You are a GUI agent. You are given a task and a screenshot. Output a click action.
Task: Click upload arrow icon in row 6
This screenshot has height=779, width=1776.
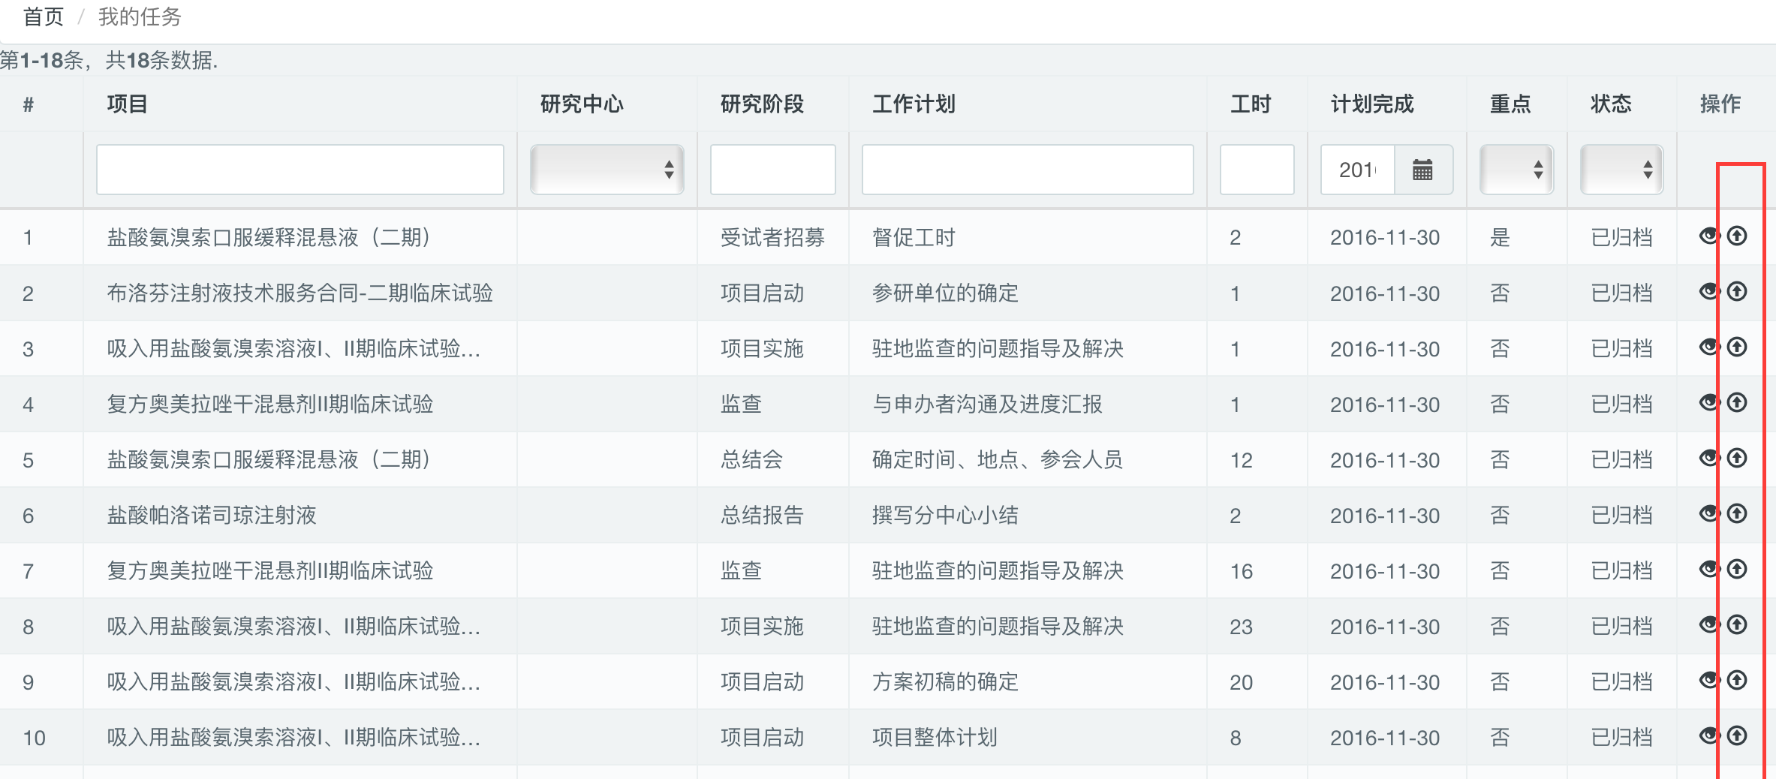(x=1737, y=514)
